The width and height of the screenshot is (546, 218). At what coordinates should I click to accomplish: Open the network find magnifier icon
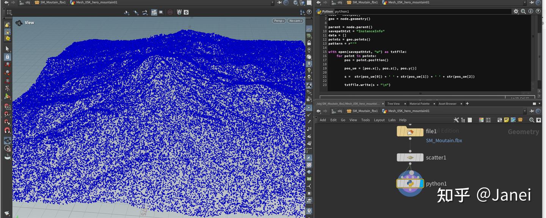click(531, 120)
